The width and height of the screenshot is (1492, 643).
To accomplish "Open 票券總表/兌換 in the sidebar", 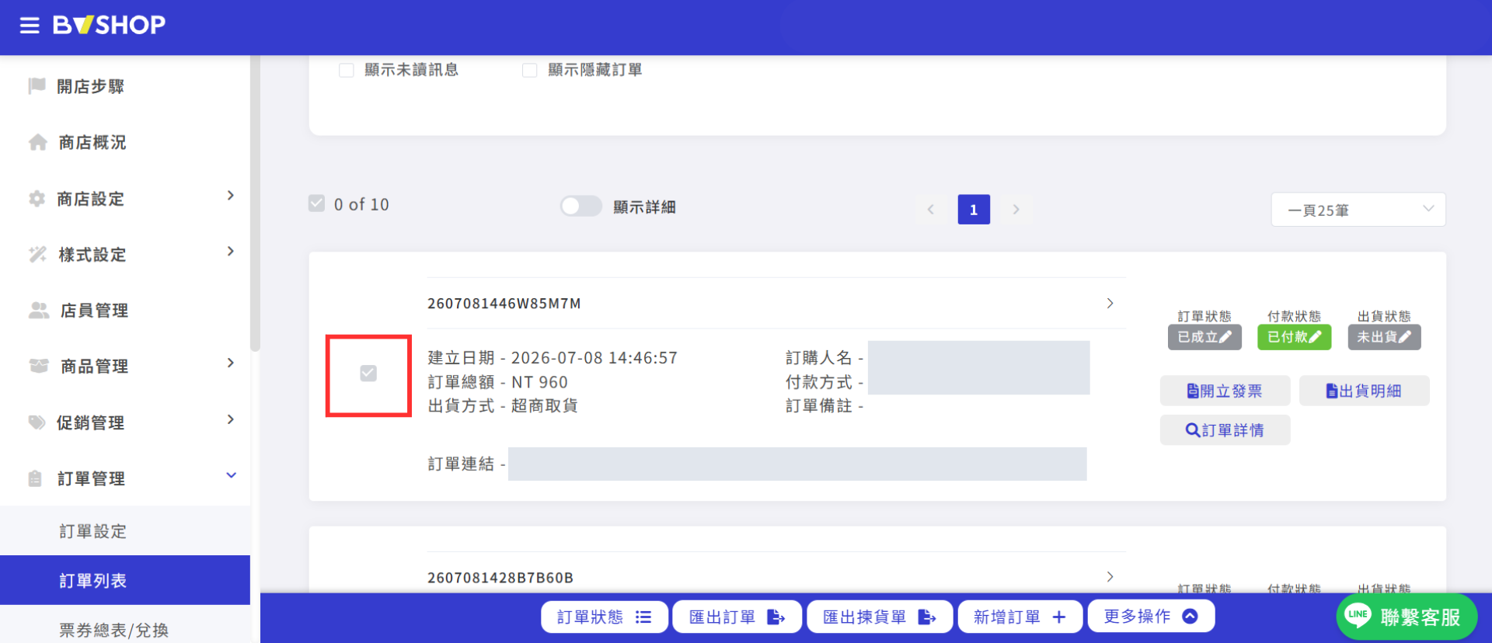I will [125, 627].
